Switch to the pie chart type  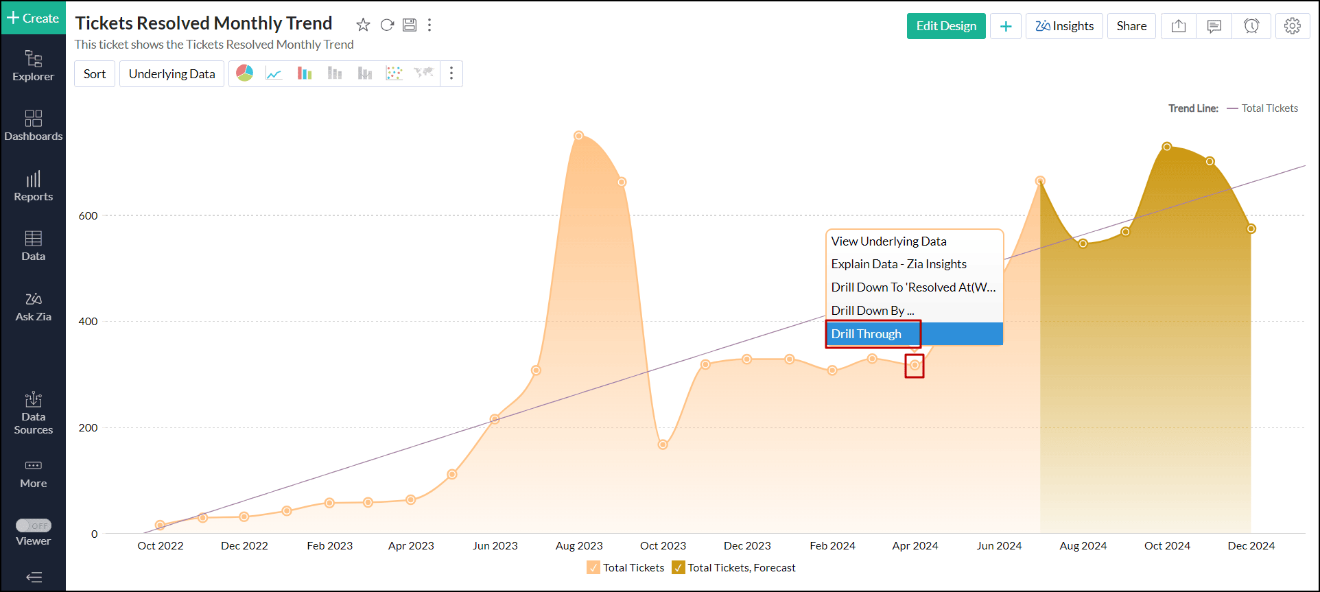pos(245,73)
